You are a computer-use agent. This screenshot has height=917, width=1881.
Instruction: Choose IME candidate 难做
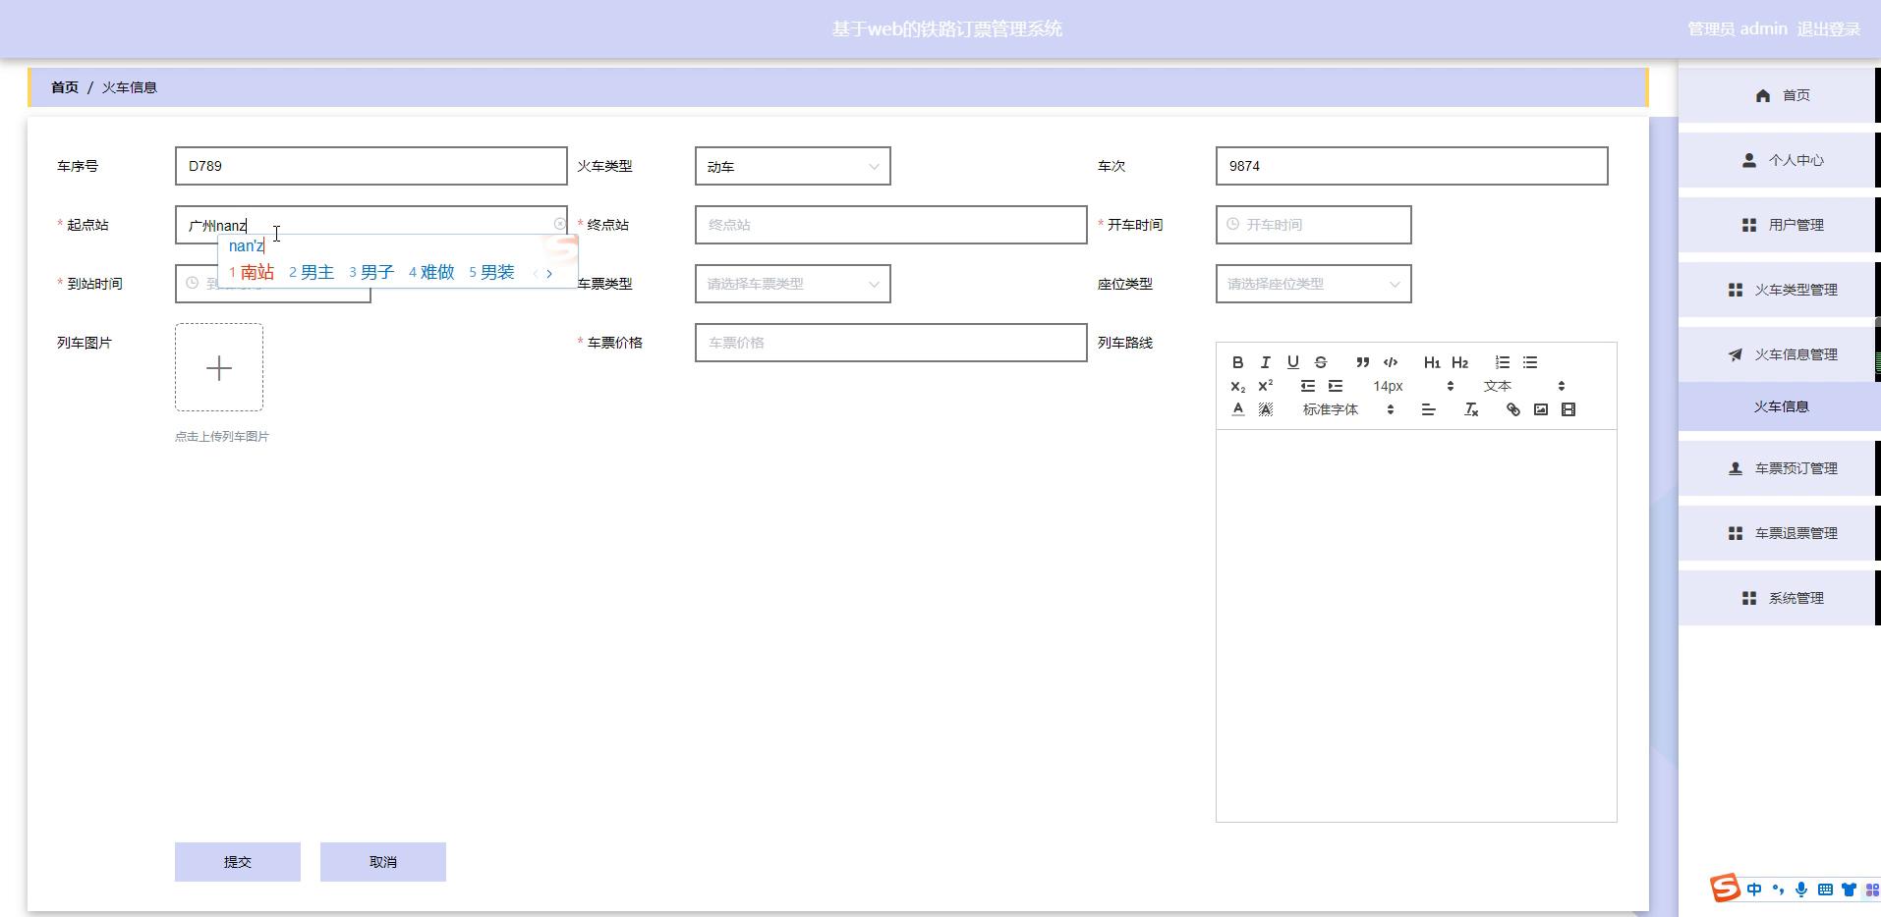431,273
